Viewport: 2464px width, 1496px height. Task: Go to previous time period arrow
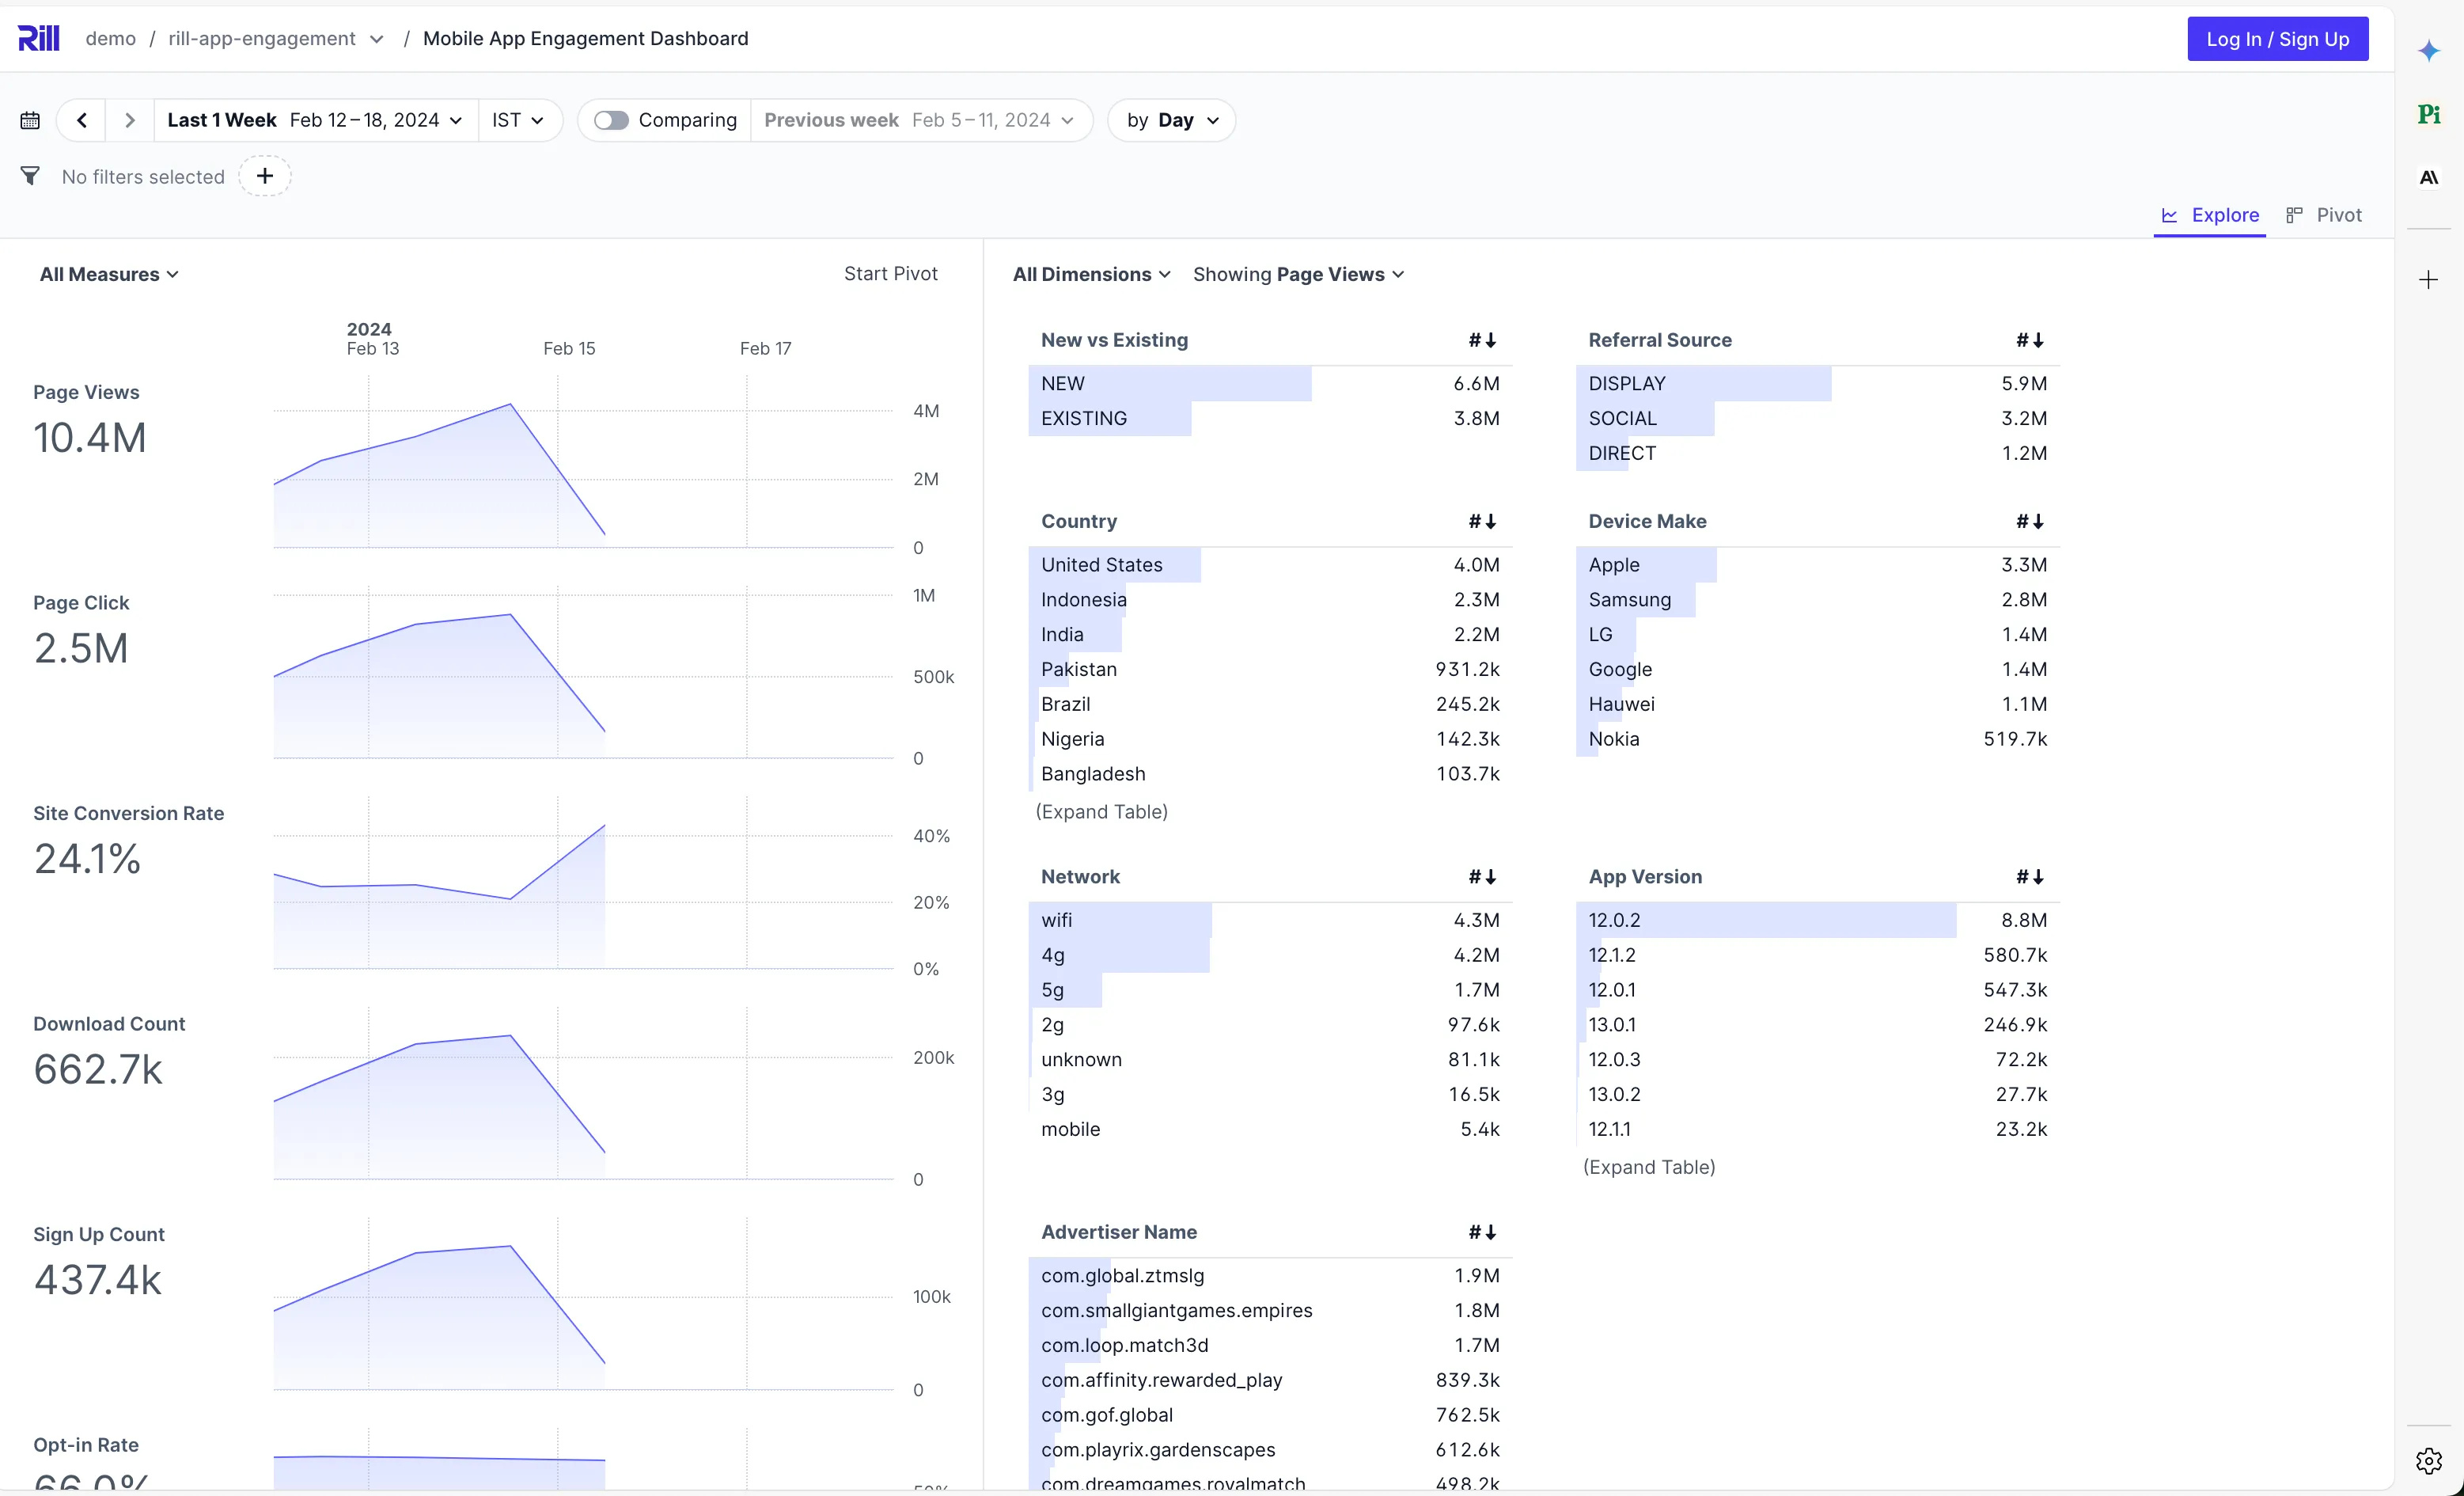tap(82, 120)
